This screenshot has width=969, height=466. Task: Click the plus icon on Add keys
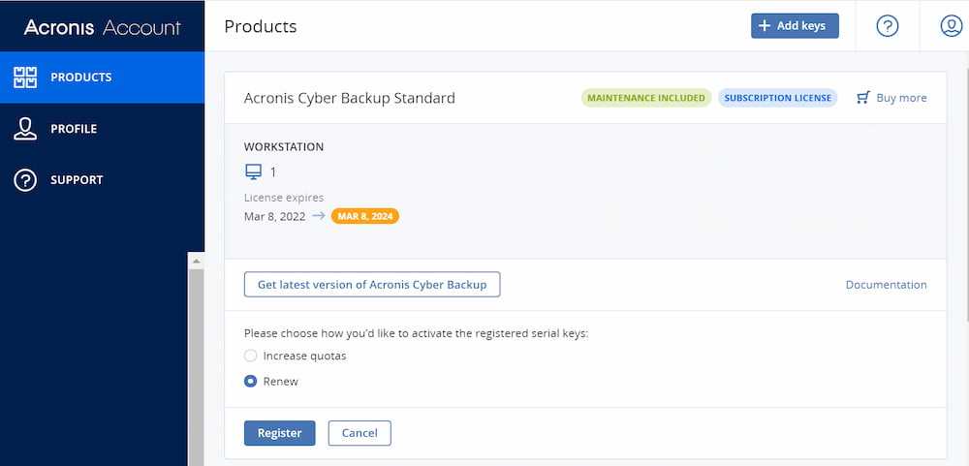[765, 26]
